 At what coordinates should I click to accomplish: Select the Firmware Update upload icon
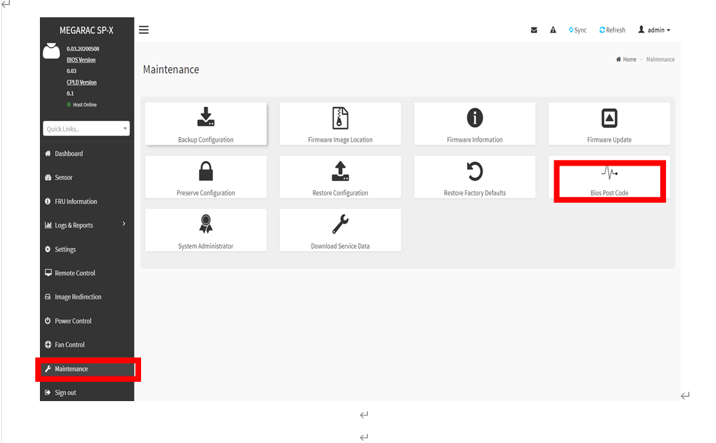[609, 118]
